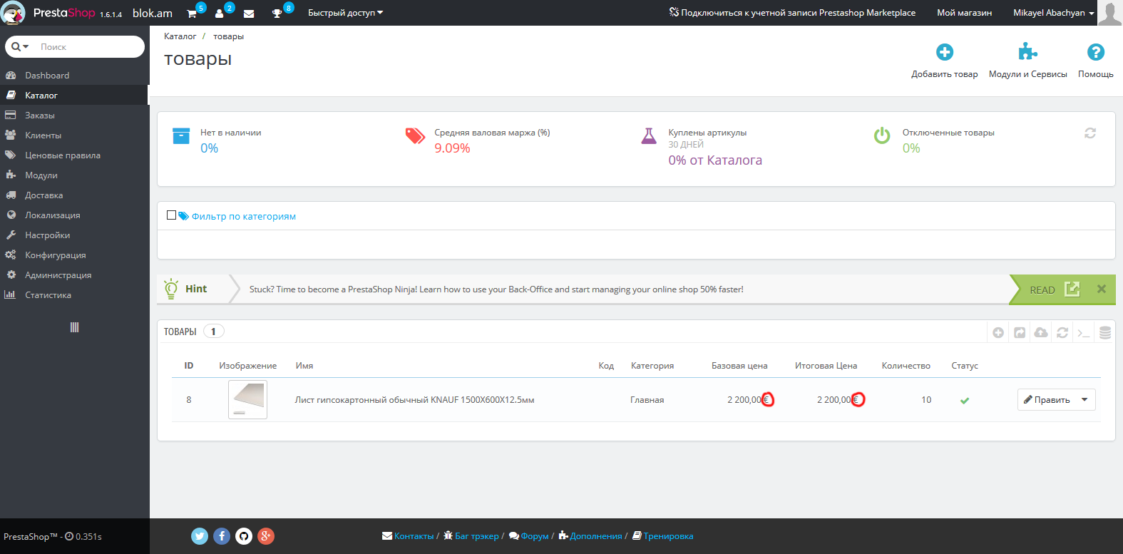1123x554 pixels.
Task: Refresh the products list
Action: click(x=1062, y=332)
